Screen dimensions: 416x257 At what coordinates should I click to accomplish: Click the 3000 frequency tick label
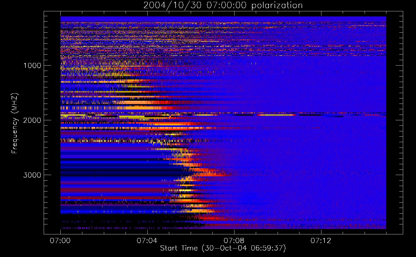click(32, 175)
